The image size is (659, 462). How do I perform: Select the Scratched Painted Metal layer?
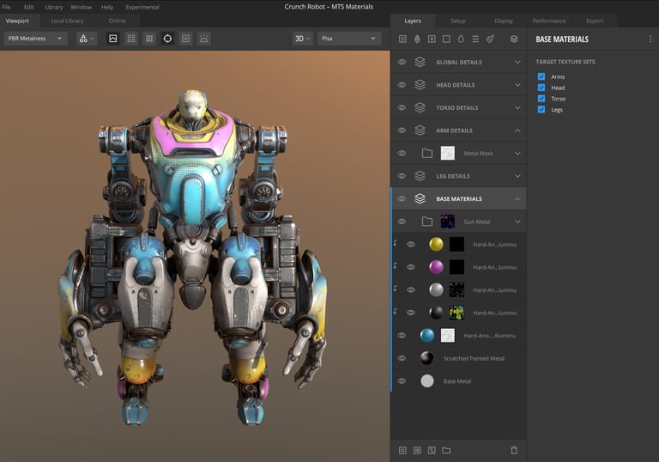473,358
